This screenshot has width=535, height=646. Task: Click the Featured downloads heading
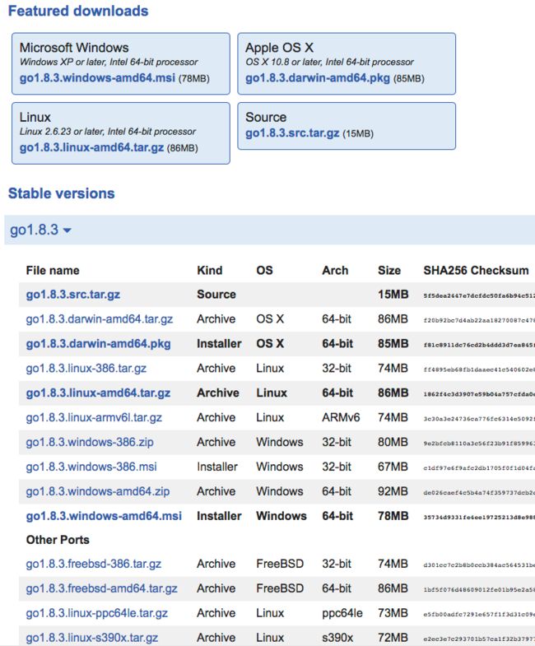pyautogui.click(x=78, y=12)
